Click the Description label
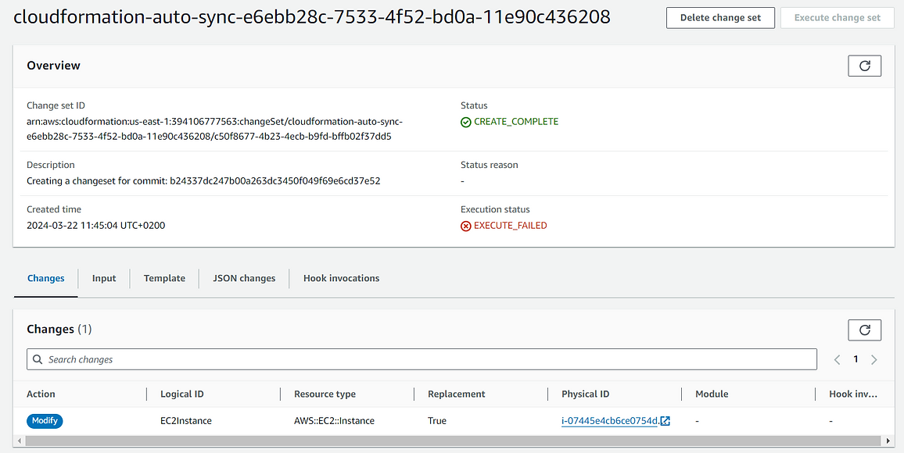Viewport: 904px width, 453px height. 51,165
